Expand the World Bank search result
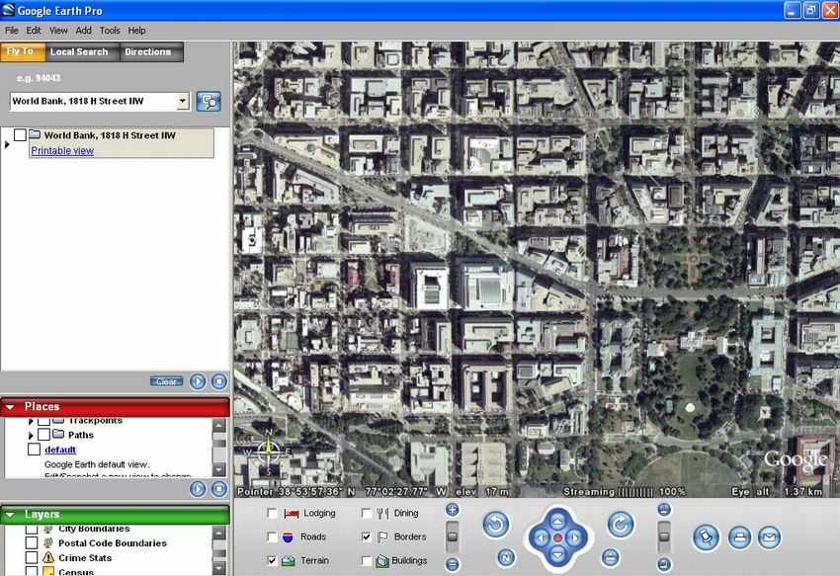 (7, 144)
